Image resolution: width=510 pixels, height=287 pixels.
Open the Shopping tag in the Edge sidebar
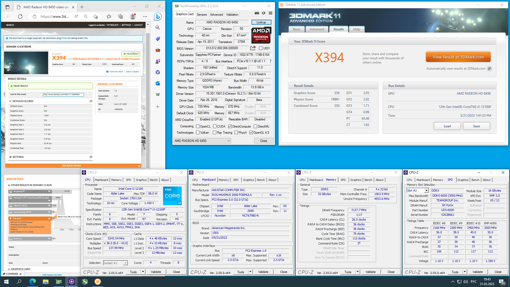pos(158,39)
